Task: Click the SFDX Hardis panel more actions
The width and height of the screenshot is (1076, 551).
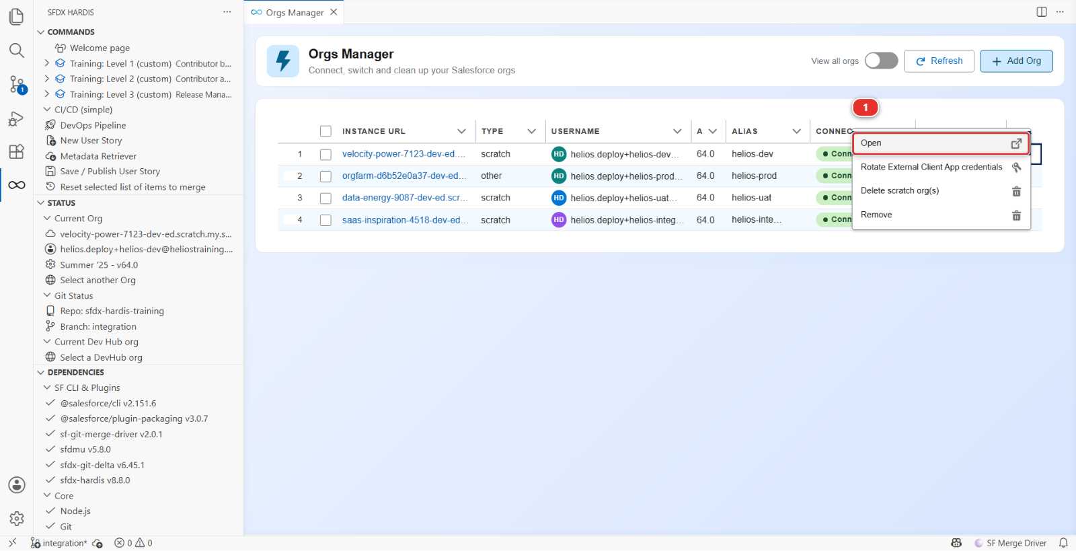Action: click(x=227, y=12)
